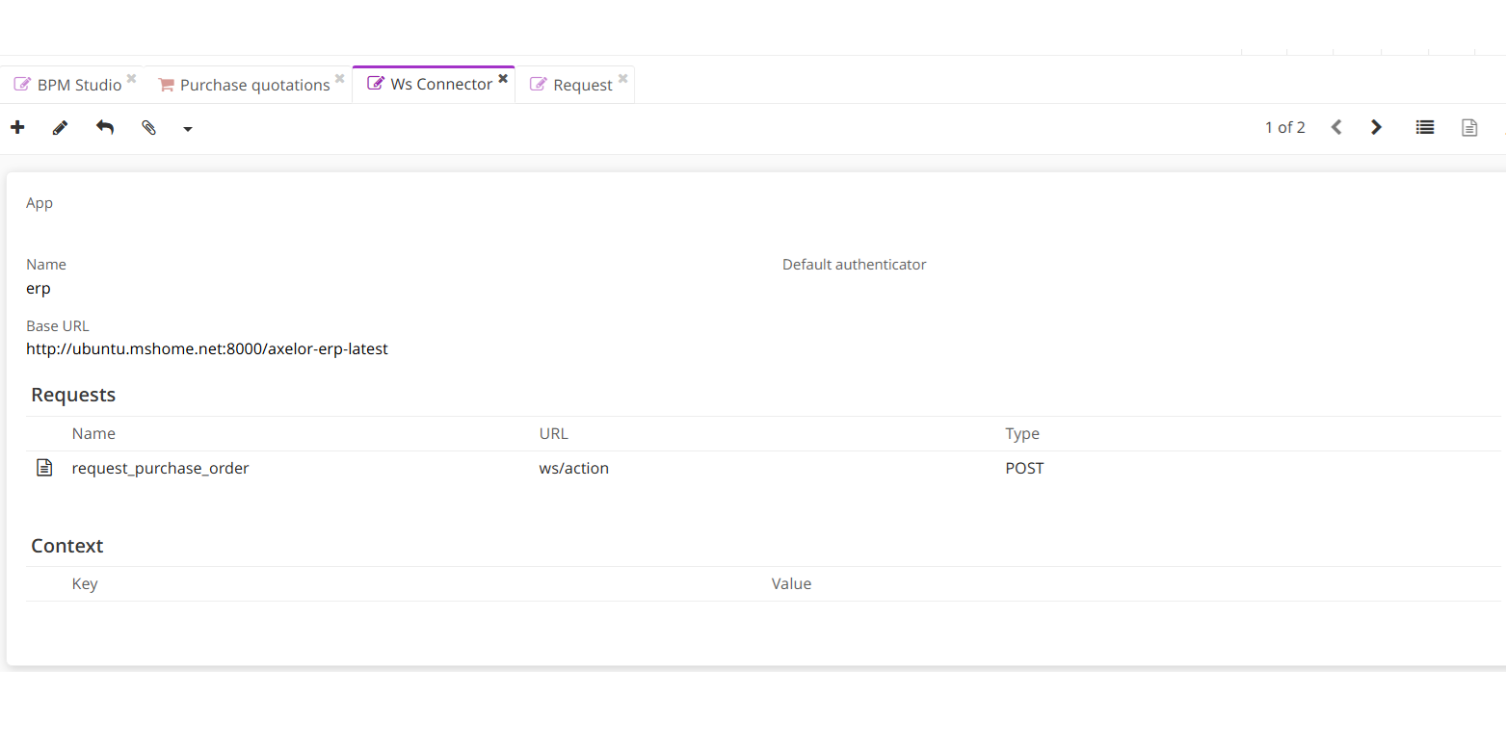Click the pencil edit icon in toolbar
This screenshot has height=746, width=1506.
click(x=60, y=127)
